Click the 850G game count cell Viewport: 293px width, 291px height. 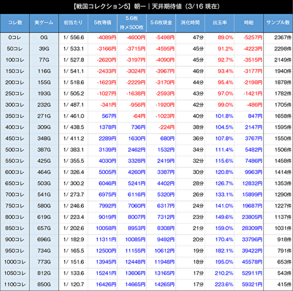click(x=44, y=285)
